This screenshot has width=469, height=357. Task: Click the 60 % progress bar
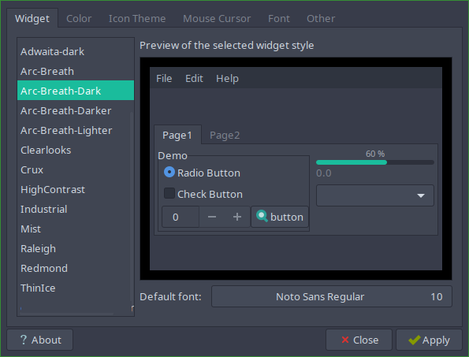pos(375,162)
